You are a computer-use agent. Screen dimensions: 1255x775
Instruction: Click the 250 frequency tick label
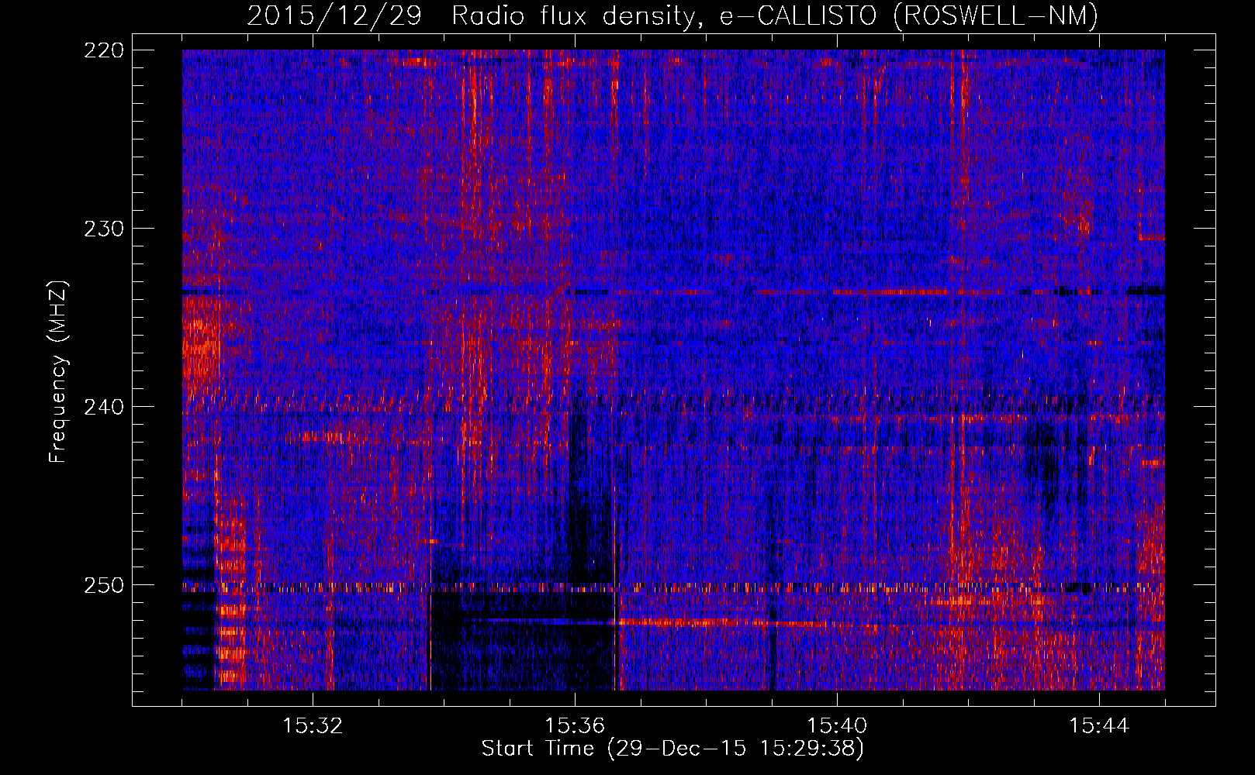coord(103,585)
